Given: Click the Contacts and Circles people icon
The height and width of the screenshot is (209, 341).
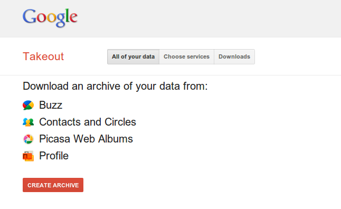Looking at the screenshot, I should (29, 122).
